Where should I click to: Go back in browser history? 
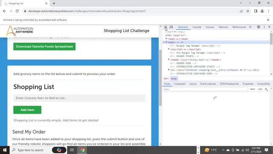click(x=4, y=11)
